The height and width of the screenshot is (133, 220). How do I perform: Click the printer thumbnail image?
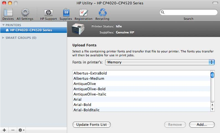click(x=78, y=29)
